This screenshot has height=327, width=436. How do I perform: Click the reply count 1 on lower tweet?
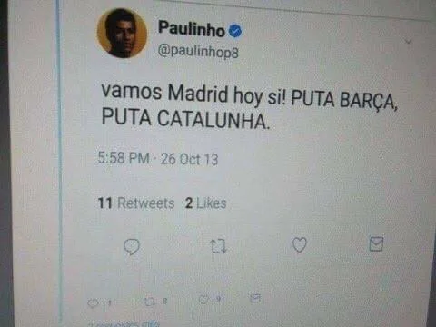[110, 302]
